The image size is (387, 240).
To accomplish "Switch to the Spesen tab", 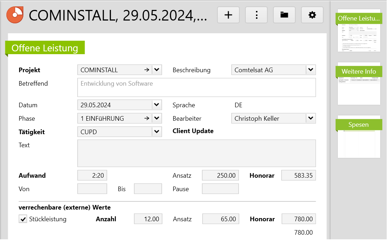I will 359,125.
